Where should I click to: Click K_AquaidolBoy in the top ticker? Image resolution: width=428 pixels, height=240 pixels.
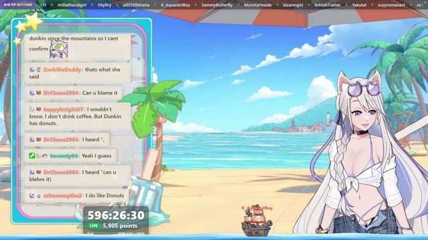coord(175,5)
